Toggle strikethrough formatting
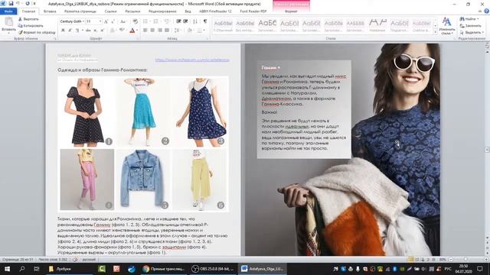Image resolution: width=490 pixels, height=275 pixels. pyautogui.click(x=89, y=31)
